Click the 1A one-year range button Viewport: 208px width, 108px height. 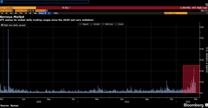(26, 13)
